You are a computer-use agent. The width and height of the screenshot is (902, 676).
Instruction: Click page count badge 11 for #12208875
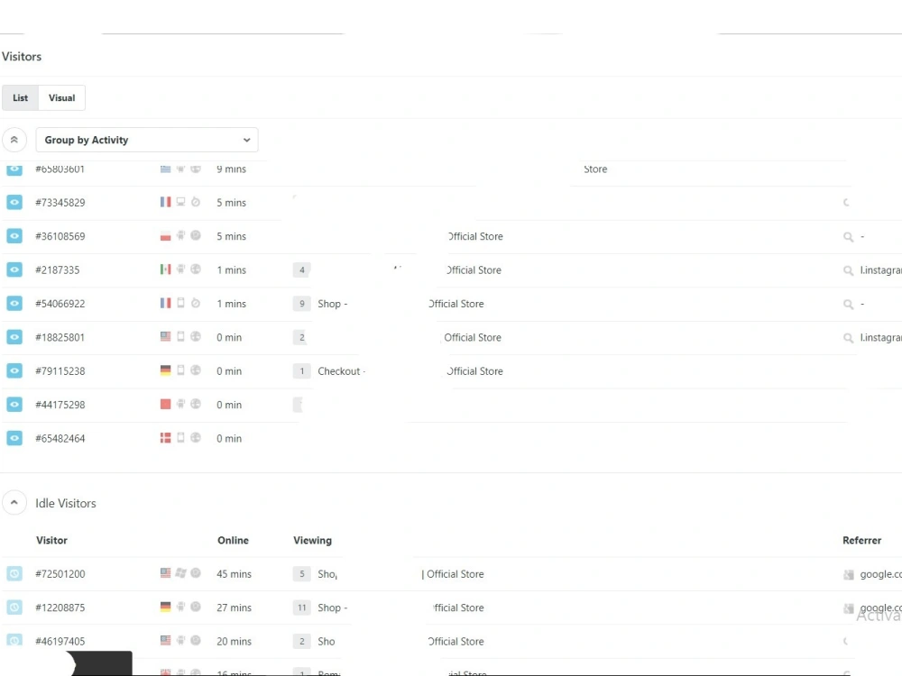pos(302,607)
